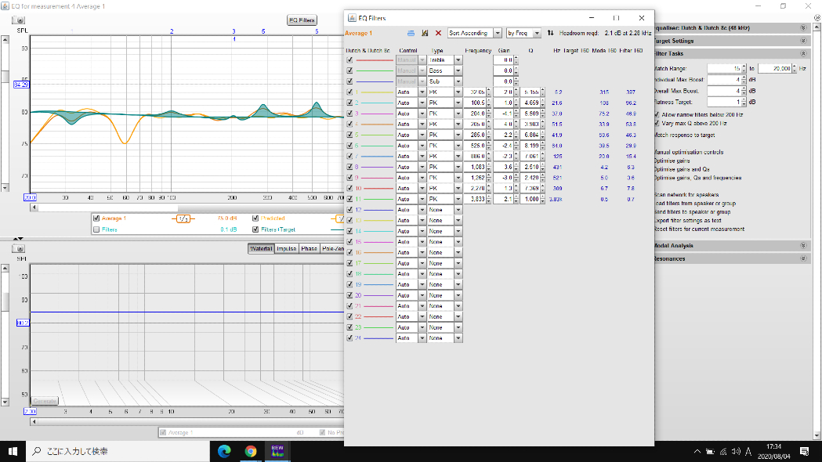This screenshot has height=462, width=822.
Task: Click the 1/3 smoothing icon beside Average 1
Action: (x=183, y=218)
